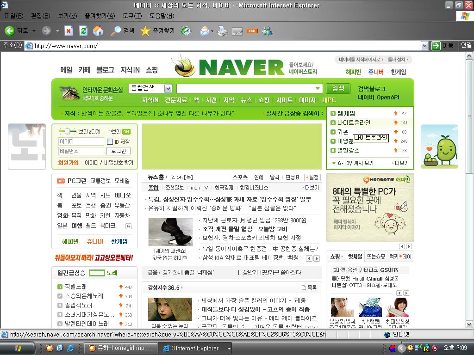Open the Mail icon dropdown arrow

point(212,31)
